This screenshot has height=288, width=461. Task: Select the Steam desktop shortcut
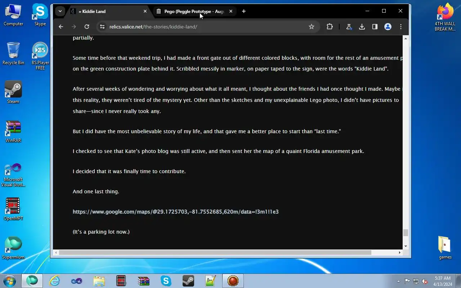pos(13,93)
